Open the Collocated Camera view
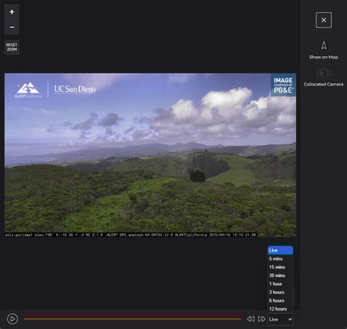Screen dimensions: 347x329 click(324, 73)
